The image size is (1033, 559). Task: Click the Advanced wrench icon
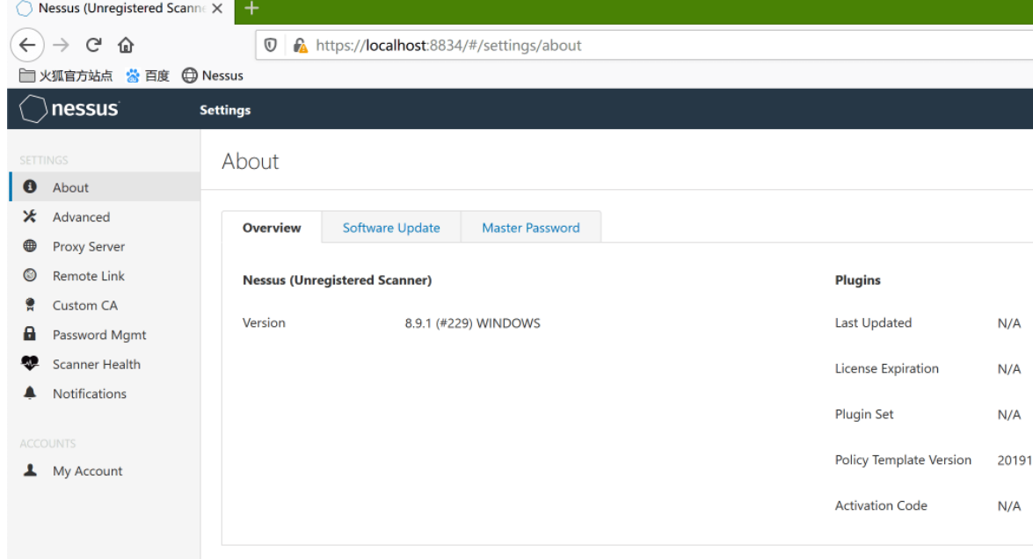tap(30, 217)
